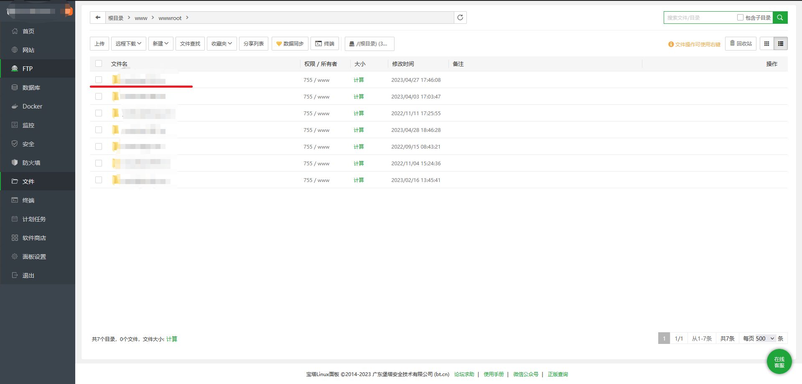The width and height of the screenshot is (802, 384).
Task: Click the 上传 upload button
Action: 99,44
